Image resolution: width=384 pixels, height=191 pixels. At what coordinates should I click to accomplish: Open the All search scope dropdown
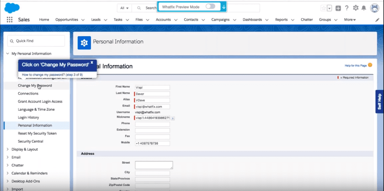[x=124, y=8]
